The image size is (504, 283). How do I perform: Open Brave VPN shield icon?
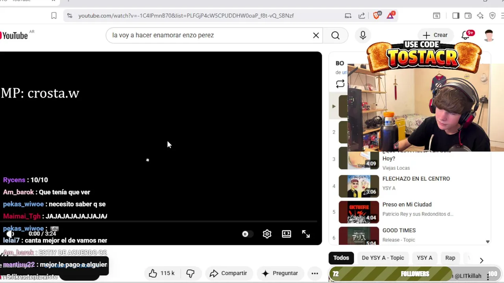tap(492, 16)
